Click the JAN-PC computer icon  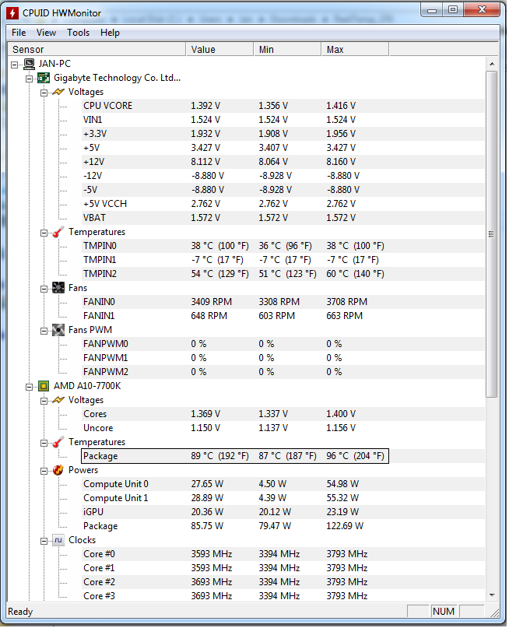[x=30, y=64]
